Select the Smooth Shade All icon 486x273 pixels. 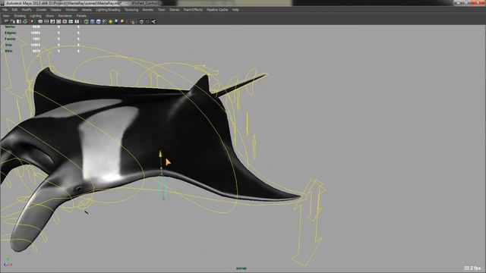pyautogui.click(x=92, y=22)
